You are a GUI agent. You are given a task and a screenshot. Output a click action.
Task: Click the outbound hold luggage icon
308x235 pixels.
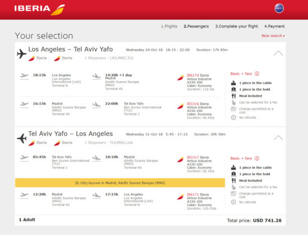coord(234,90)
